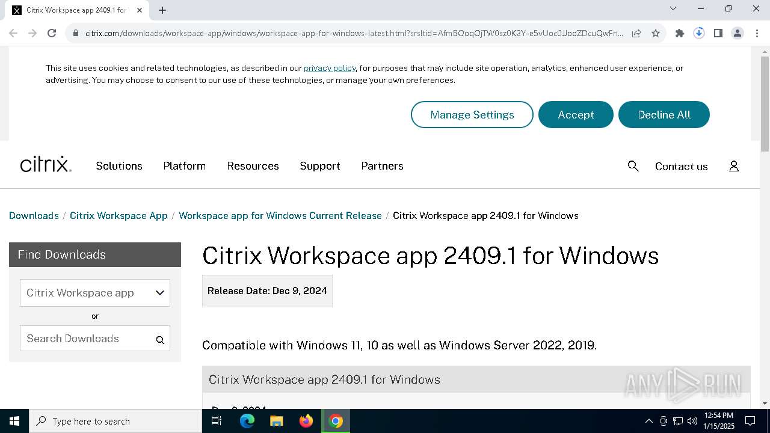The width and height of the screenshot is (770, 433).
Task: Open the Citrix Workspace app dropdown
Action: (95, 293)
